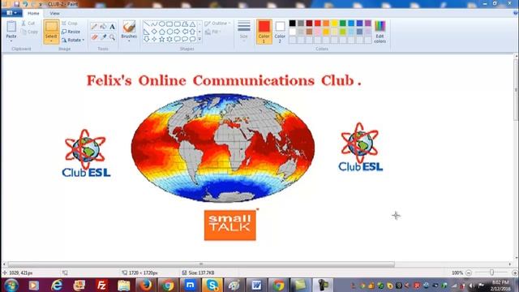Select the Magnifier tool

coord(112,37)
